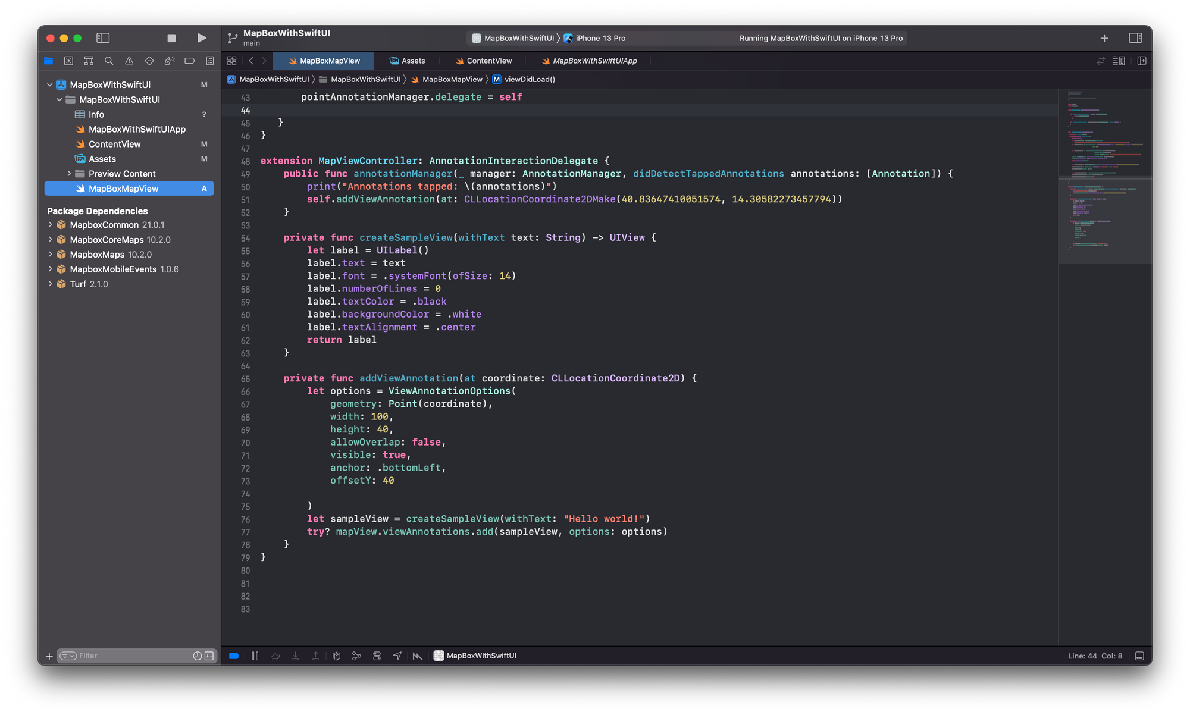This screenshot has width=1190, height=715.
Task: Click Debug Memory Graph icon
Action: [x=356, y=656]
